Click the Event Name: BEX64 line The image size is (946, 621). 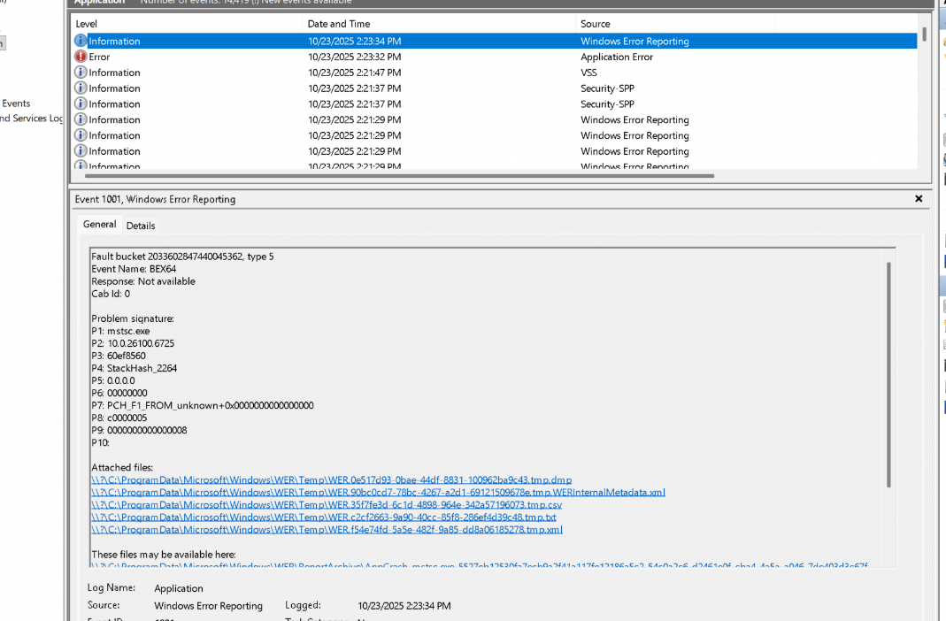pos(134,269)
